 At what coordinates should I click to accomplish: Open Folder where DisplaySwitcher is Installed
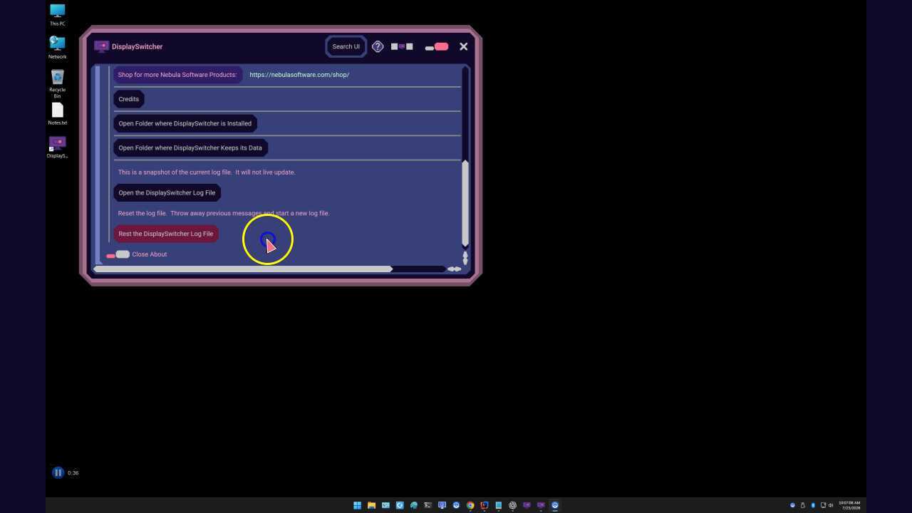tap(185, 123)
